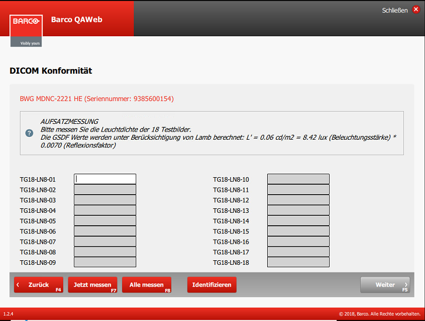Viewport: 425px width, 321px height.
Task: Click the TG18-LN8-18 label
Action: click(231, 263)
